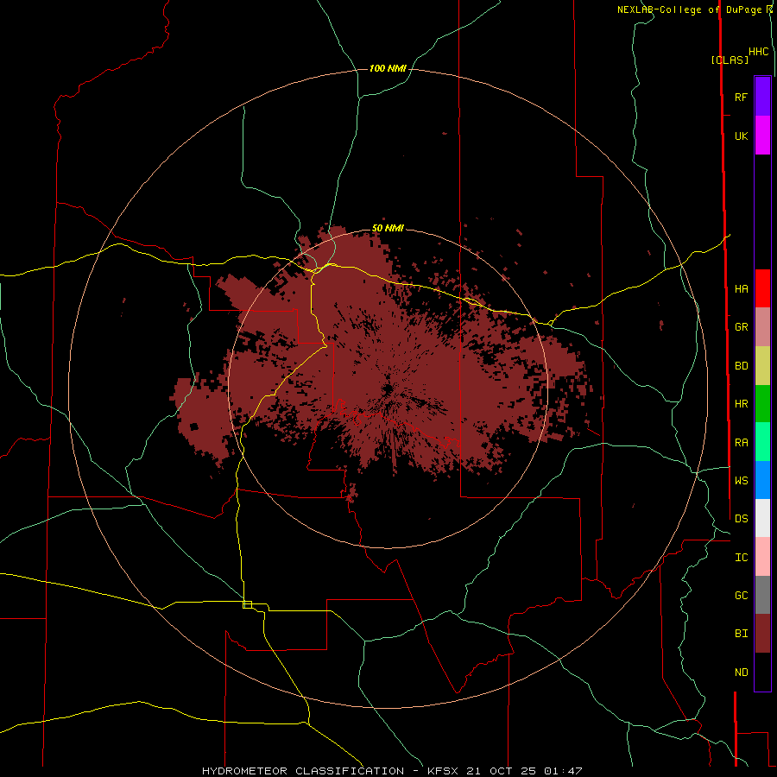Image resolution: width=777 pixels, height=777 pixels.
Task: Click the ND legend label
Action: (x=741, y=673)
